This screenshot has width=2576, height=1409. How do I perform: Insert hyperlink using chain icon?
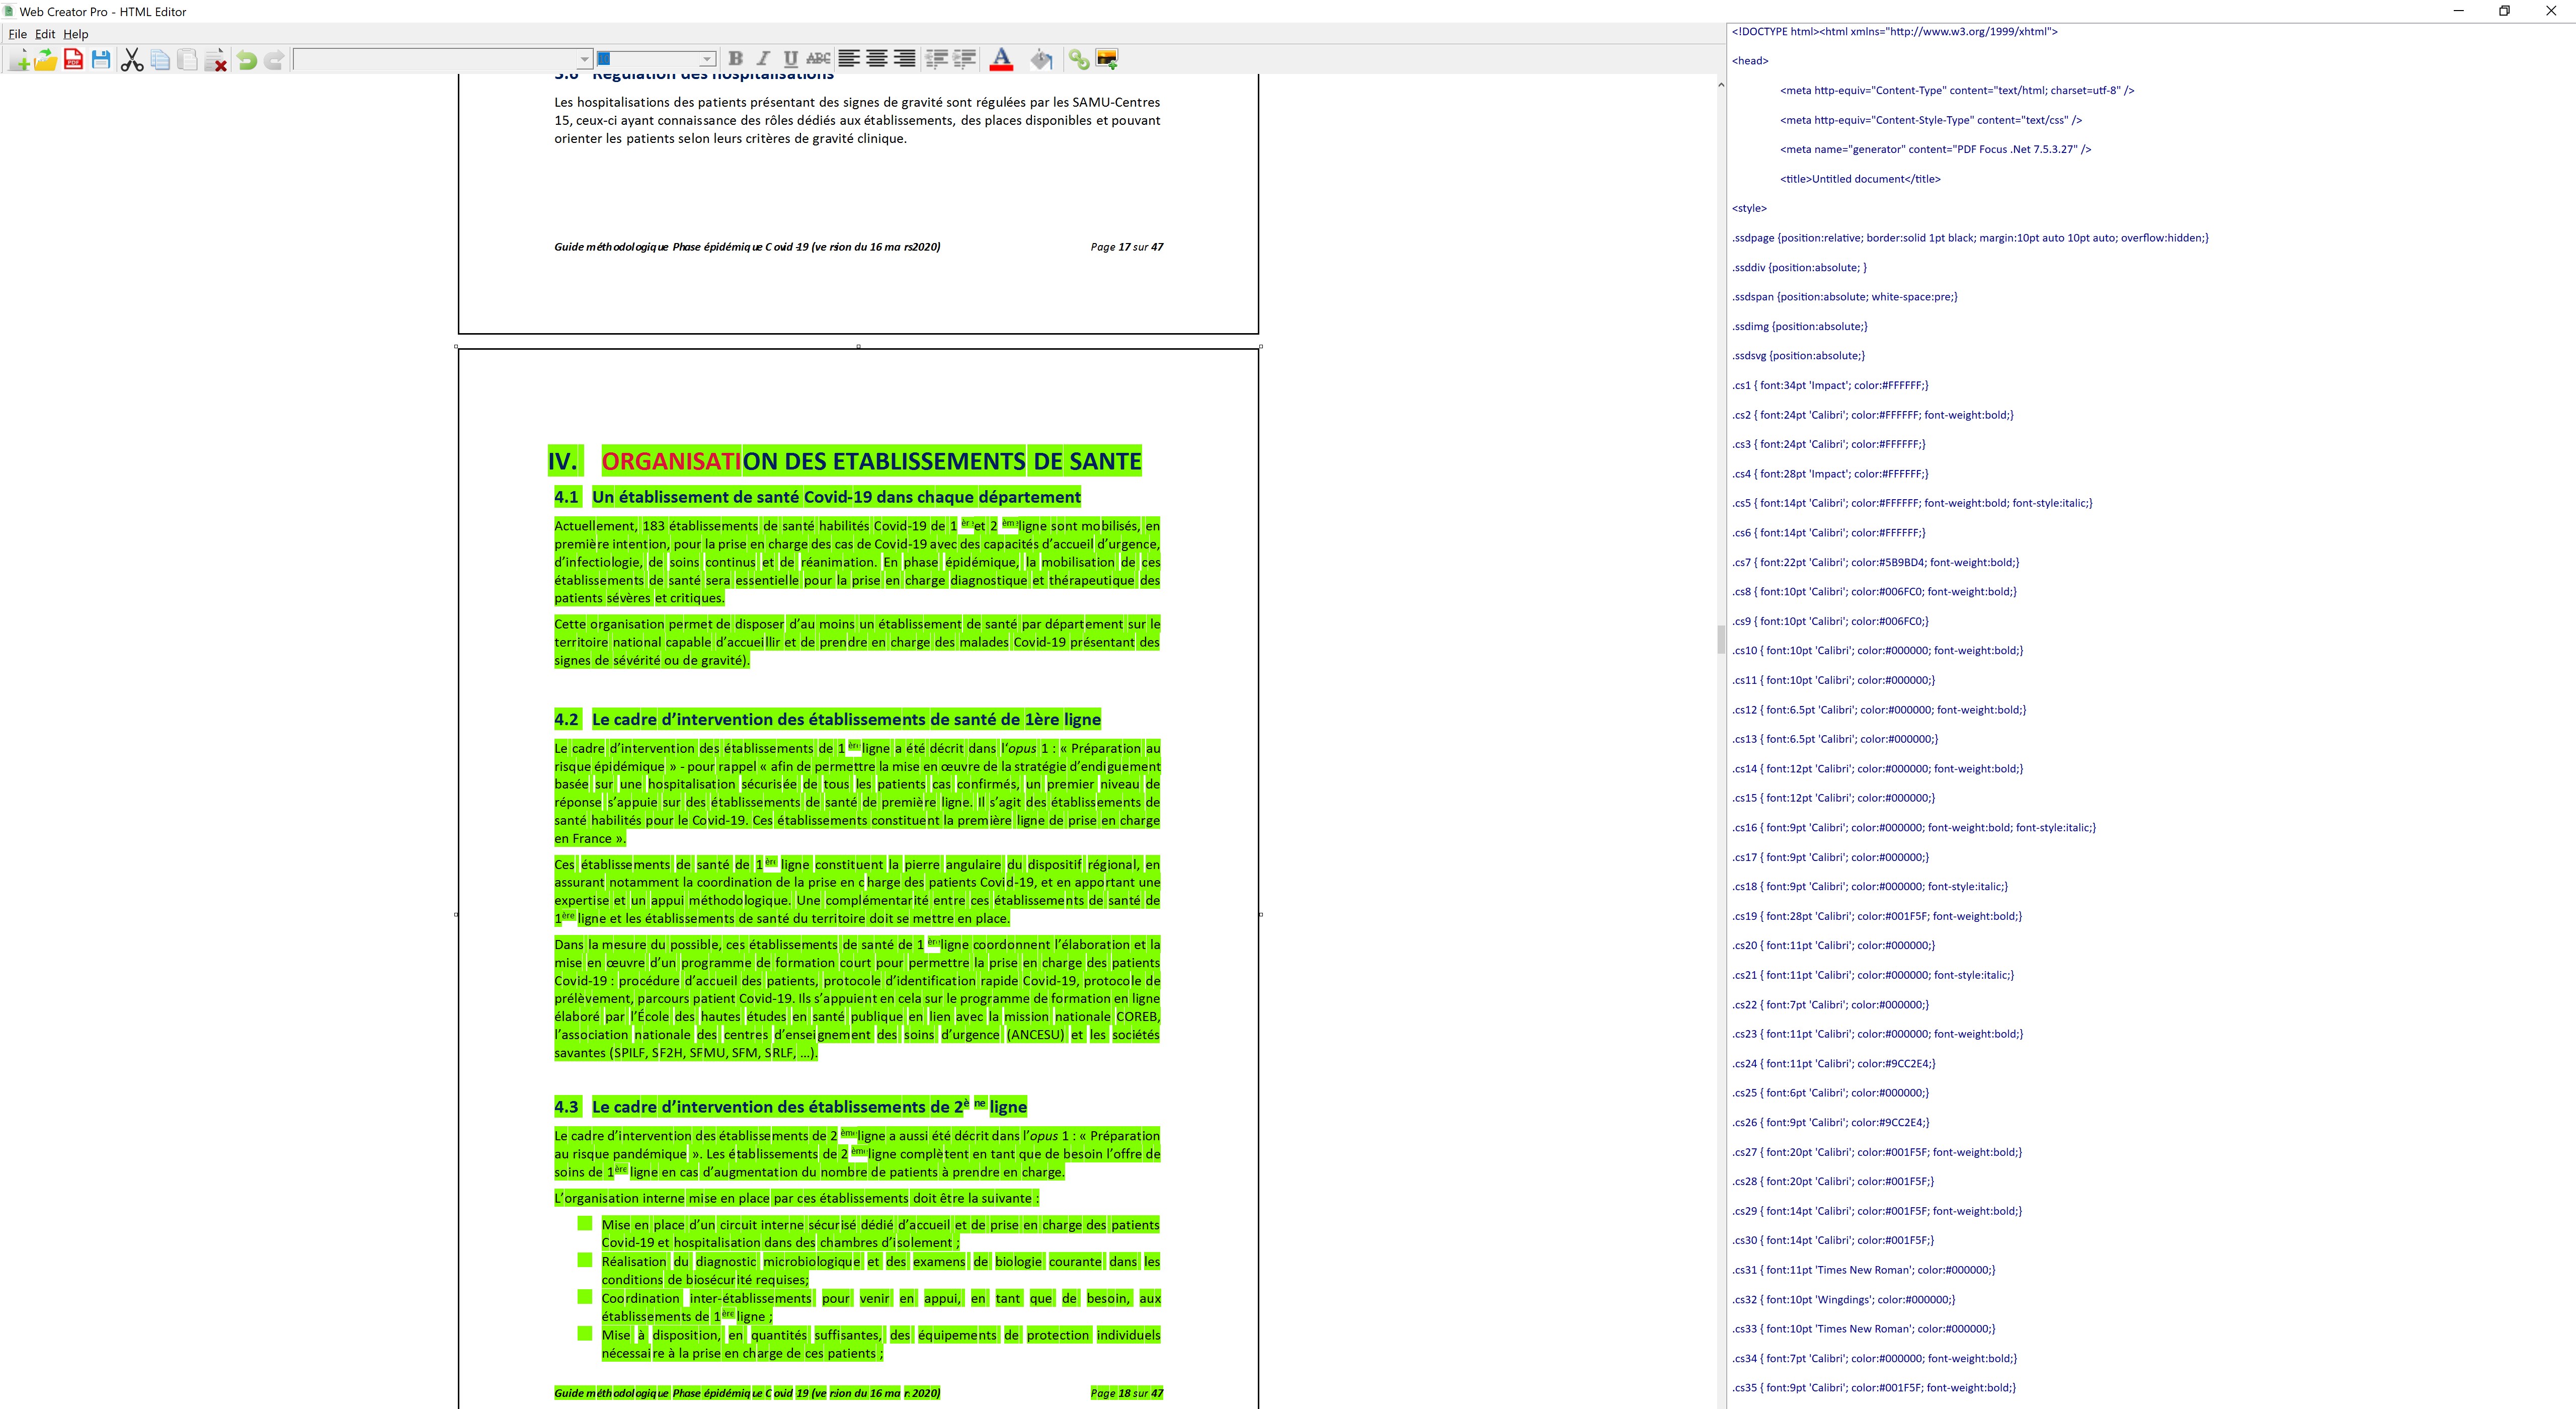coord(1078,60)
